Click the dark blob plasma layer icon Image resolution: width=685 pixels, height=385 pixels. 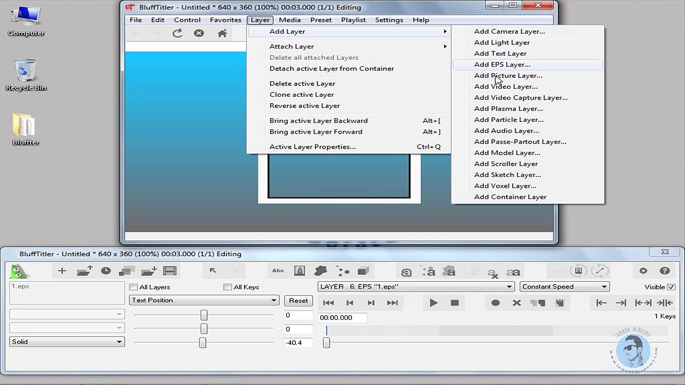(x=321, y=271)
